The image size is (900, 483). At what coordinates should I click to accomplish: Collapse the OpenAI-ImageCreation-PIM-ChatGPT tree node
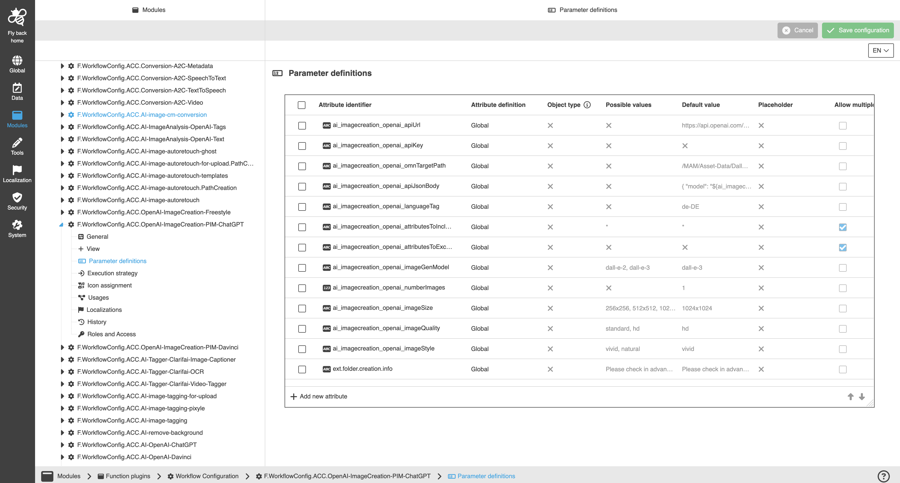(x=61, y=224)
